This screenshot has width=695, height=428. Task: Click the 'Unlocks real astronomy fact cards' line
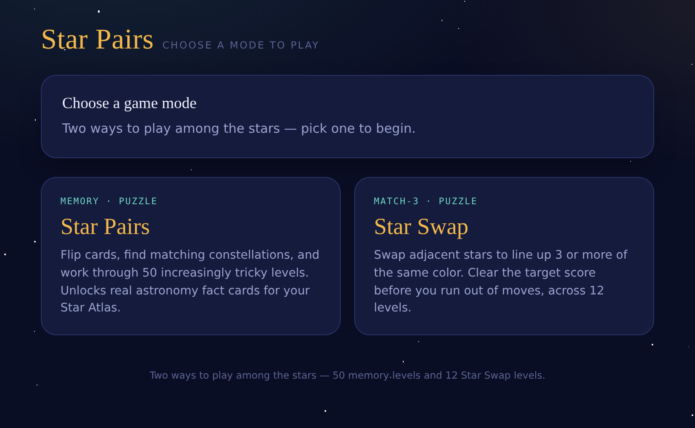tap(185, 290)
